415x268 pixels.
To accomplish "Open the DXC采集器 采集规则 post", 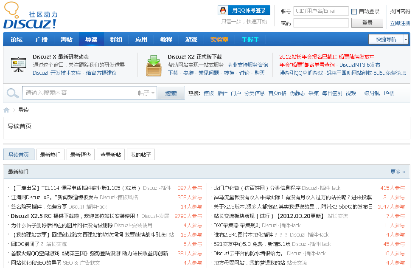I will (x=237, y=226).
